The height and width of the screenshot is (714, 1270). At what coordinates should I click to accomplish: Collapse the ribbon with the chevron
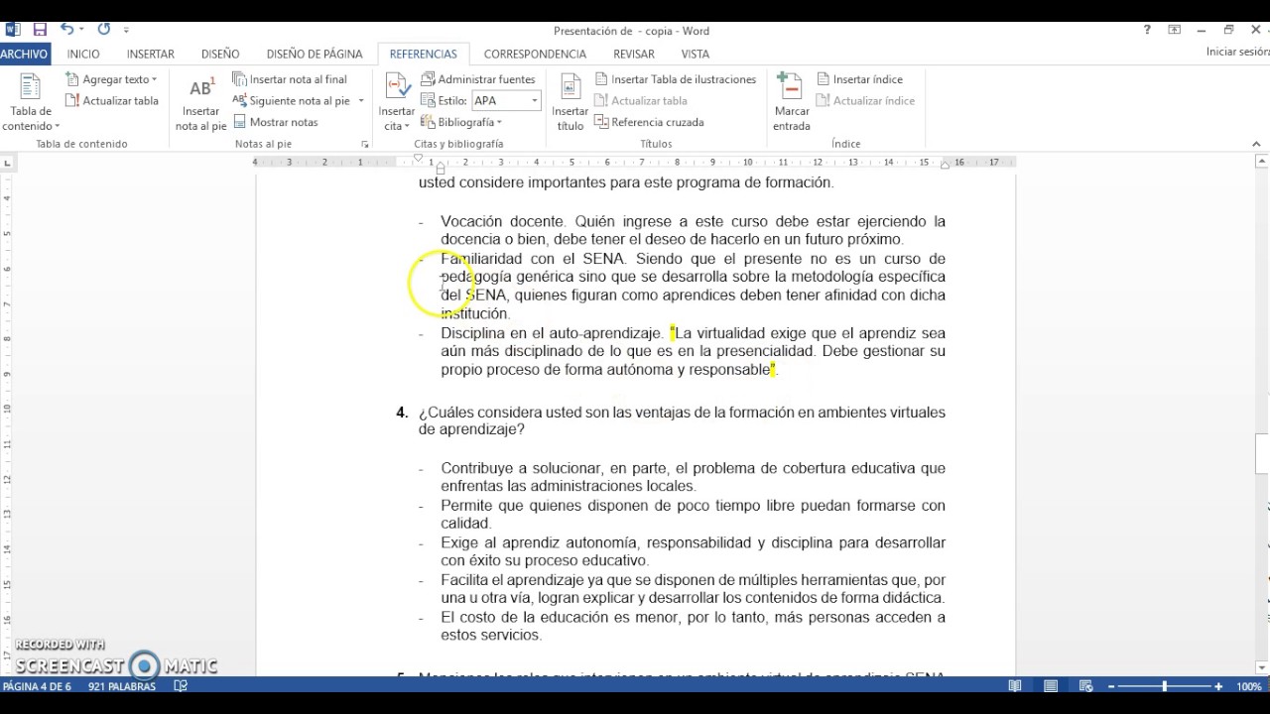coord(1256,145)
